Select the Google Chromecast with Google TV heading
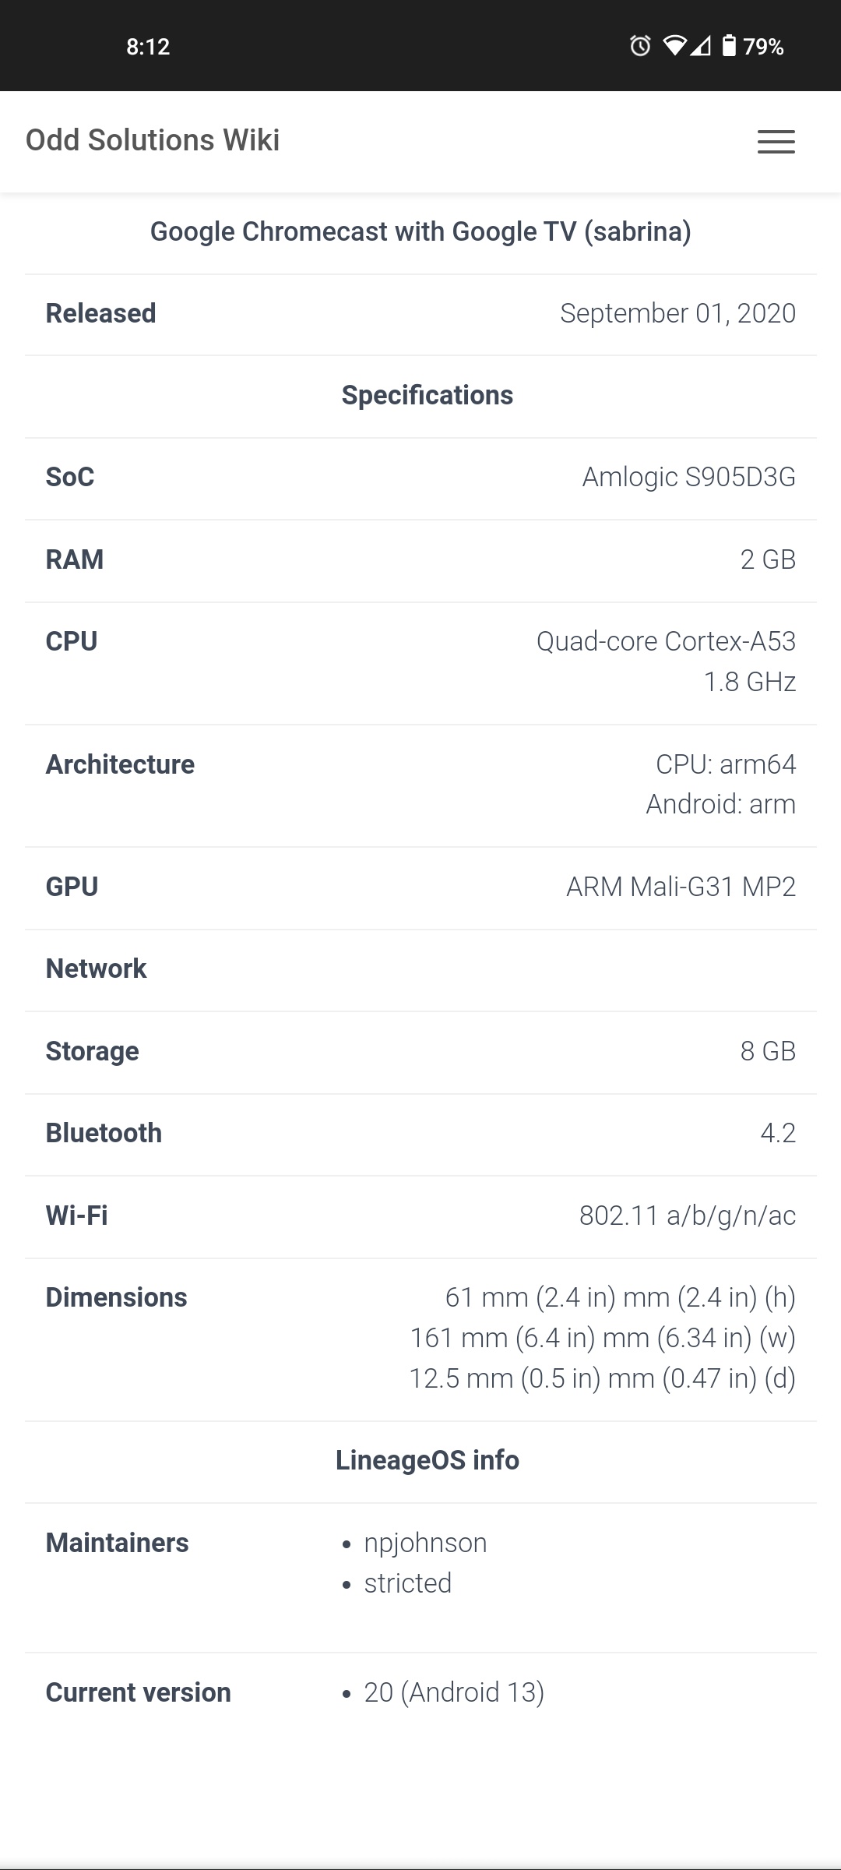The image size is (841, 1870). click(420, 231)
